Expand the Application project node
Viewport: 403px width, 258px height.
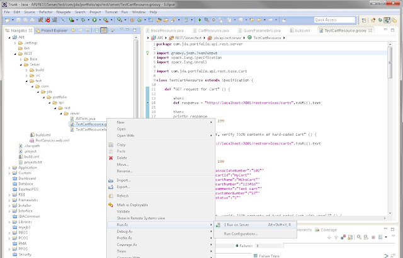coord(9,168)
